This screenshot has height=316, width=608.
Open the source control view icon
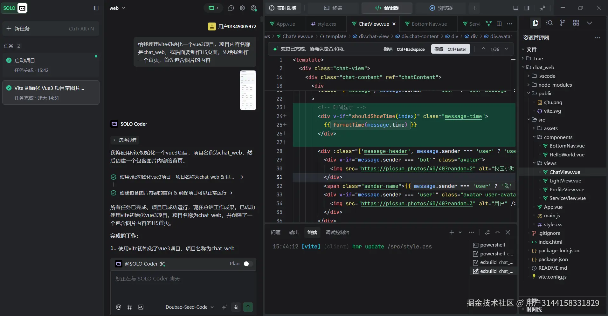563,23
